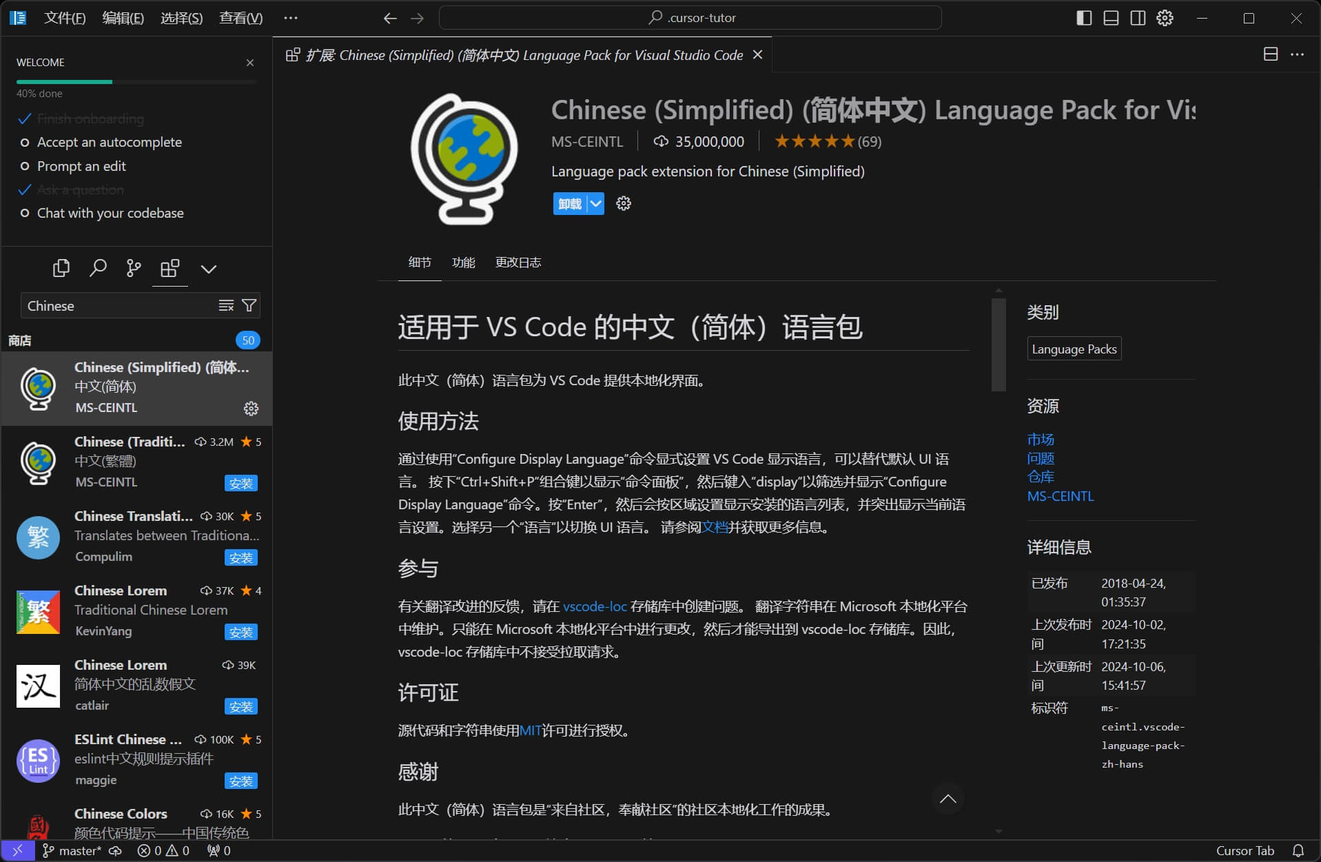Image resolution: width=1321 pixels, height=862 pixels.
Task: Toggle the primary sidebar layout button
Action: pyautogui.click(x=1084, y=18)
